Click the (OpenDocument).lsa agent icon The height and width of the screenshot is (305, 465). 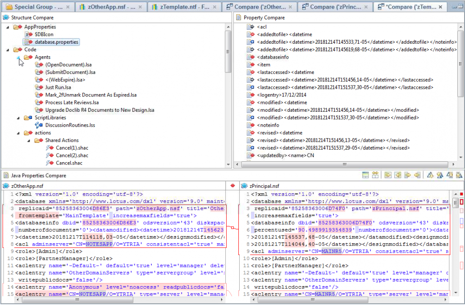[39, 64]
